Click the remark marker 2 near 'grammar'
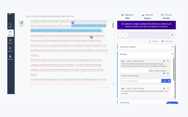Image resolution: width=188 pixels, height=117 pixels. [x=91, y=37]
